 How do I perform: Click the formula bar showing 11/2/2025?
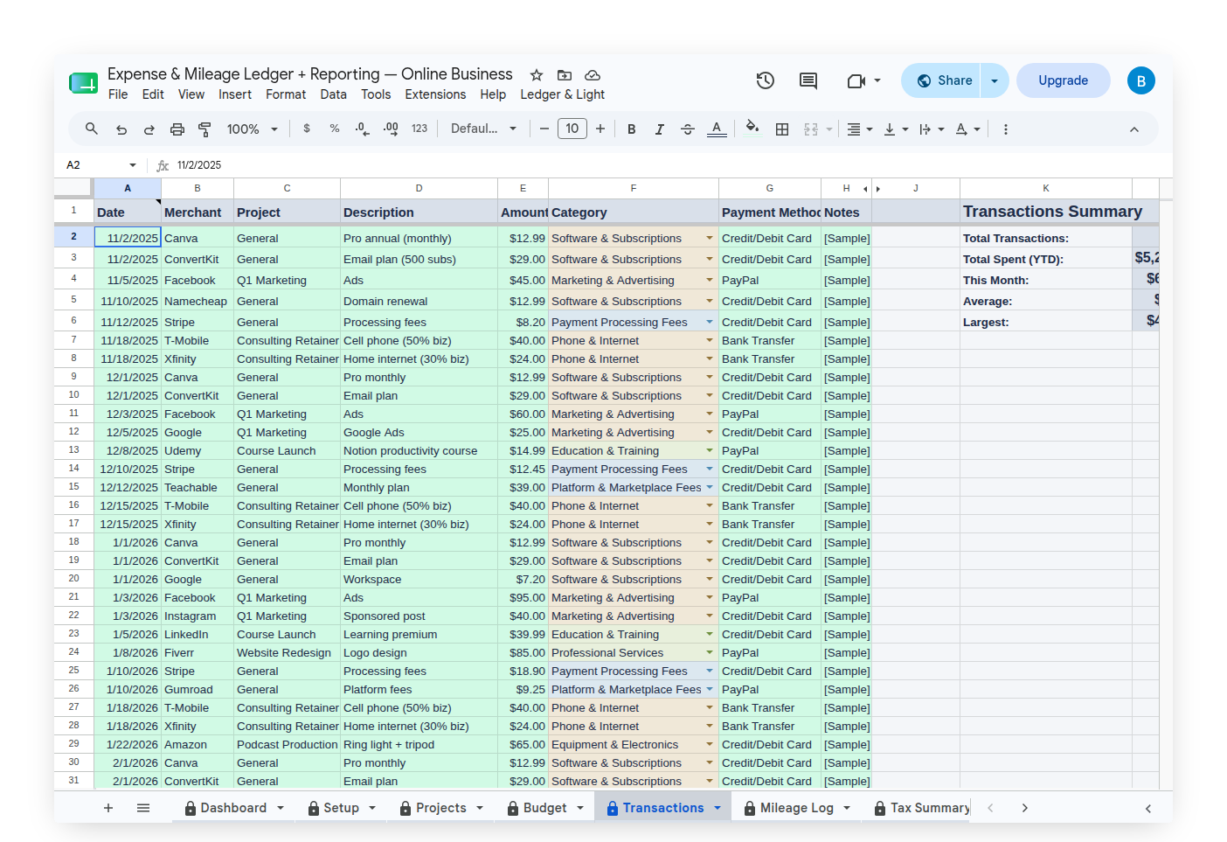[664, 165]
